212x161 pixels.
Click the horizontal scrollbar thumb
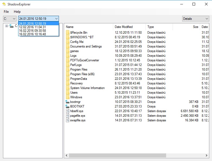pyautogui.click(x=118, y=156)
